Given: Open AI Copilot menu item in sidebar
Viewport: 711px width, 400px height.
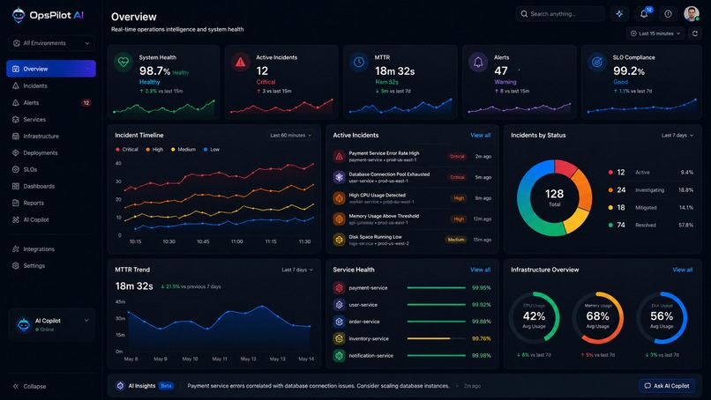Looking at the screenshot, I should click(x=51, y=219).
